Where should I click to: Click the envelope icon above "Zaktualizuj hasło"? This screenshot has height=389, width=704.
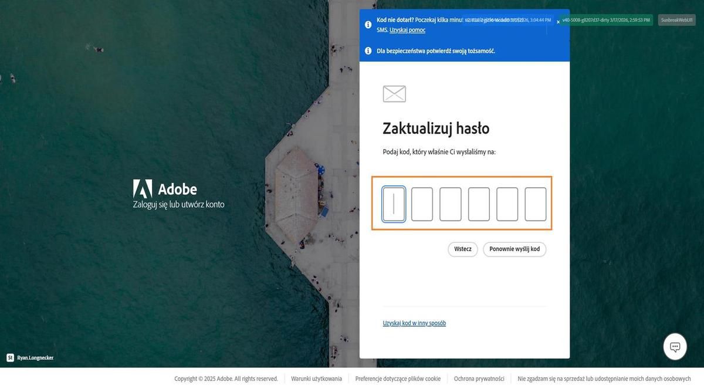point(394,93)
